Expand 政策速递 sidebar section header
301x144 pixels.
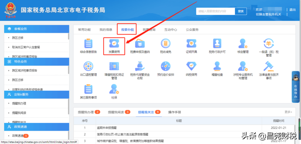coord(37,127)
